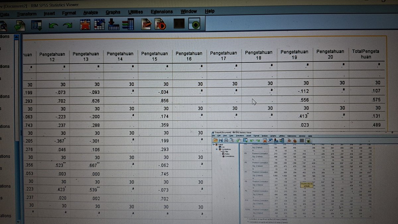Open the Analyze menu in small Output window
This screenshot has width=398, height=224.
264,136
